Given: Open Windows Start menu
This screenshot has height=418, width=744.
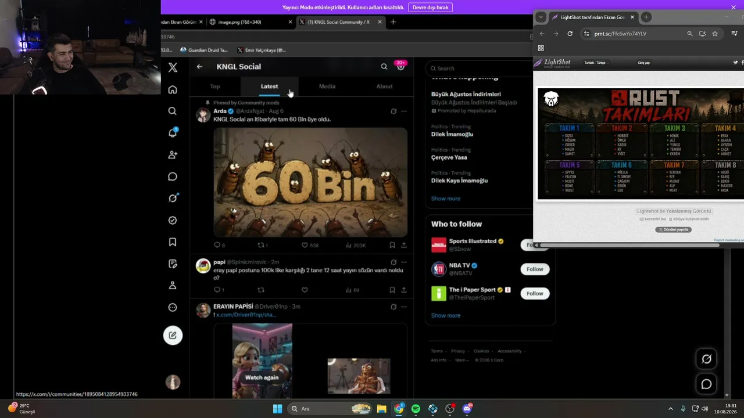Looking at the screenshot, I should pos(277,409).
